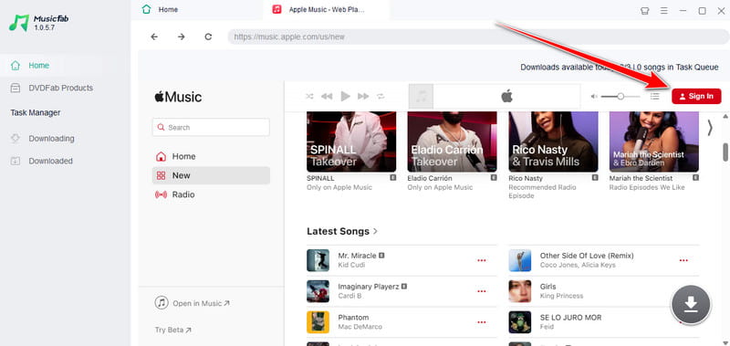Open the playing next queue icon
Screen dimensions: 730x346
pyautogui.click(x=655, y=97)
